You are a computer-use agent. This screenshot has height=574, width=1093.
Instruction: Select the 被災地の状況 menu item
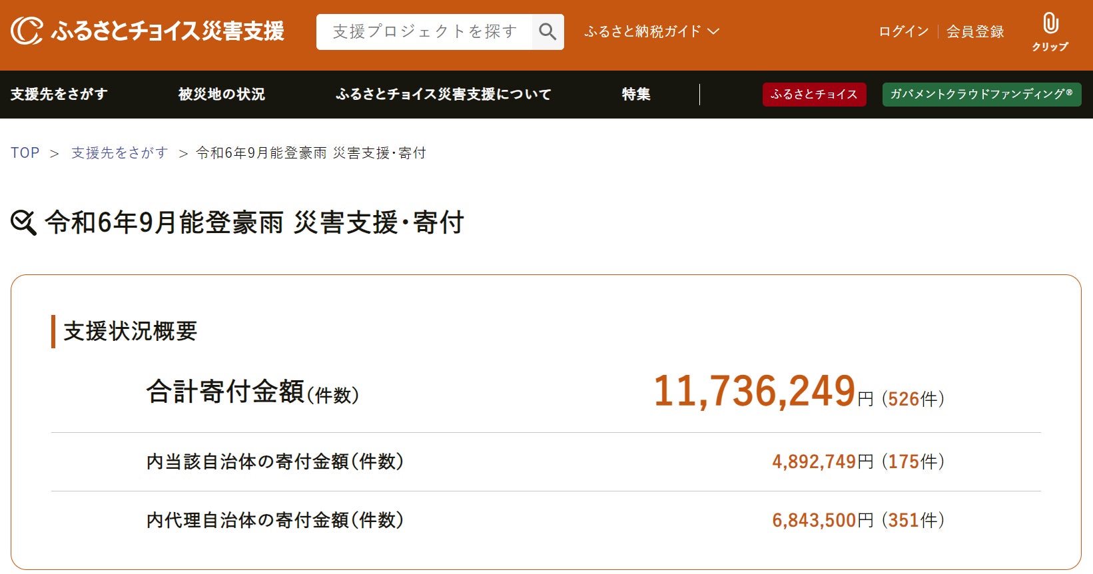click(222, 95)
